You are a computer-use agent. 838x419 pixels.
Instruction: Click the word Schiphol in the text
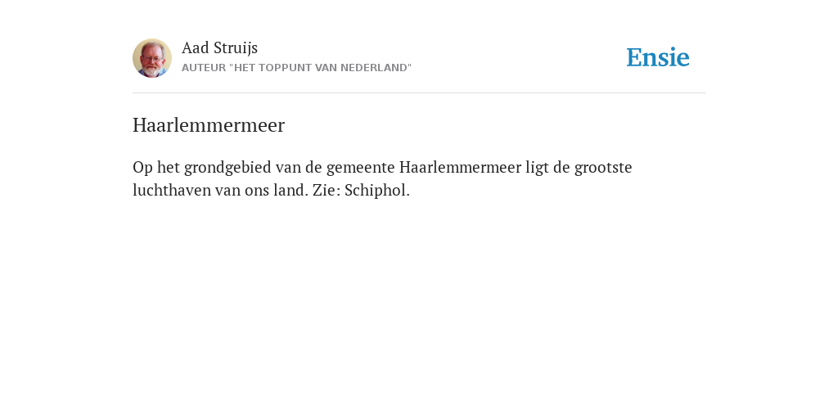pyautogui.click(x=376, y=190)
